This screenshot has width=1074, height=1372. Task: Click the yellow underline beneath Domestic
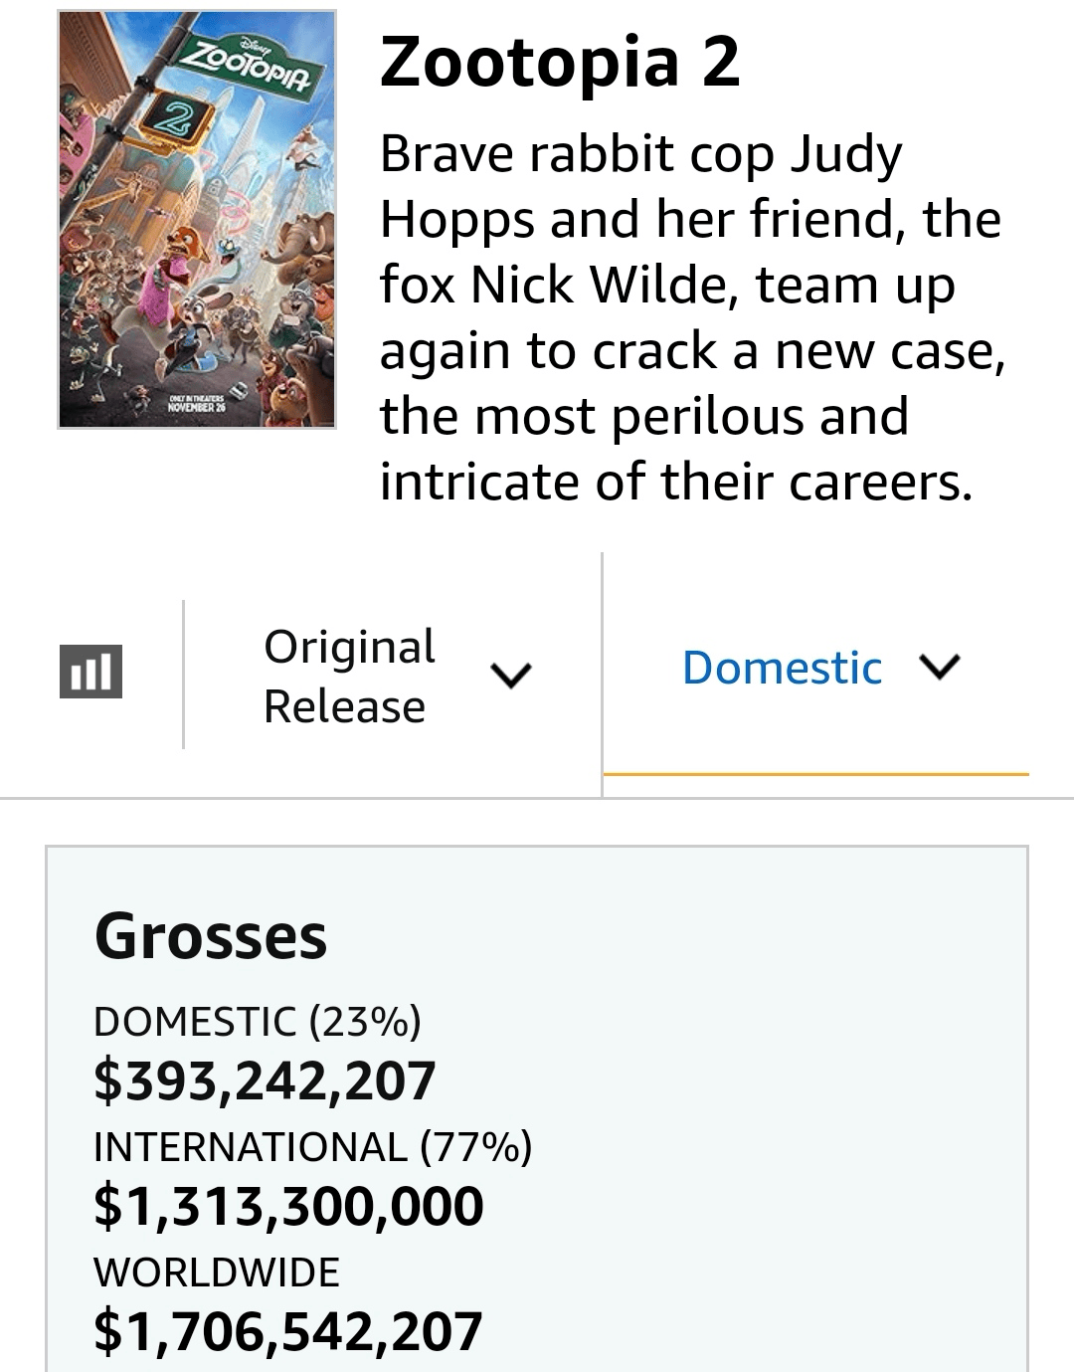(815, 773)
